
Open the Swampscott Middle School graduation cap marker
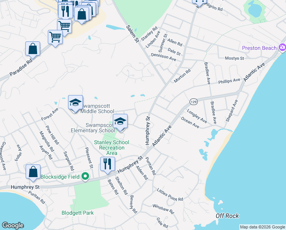tap(75, 103)
